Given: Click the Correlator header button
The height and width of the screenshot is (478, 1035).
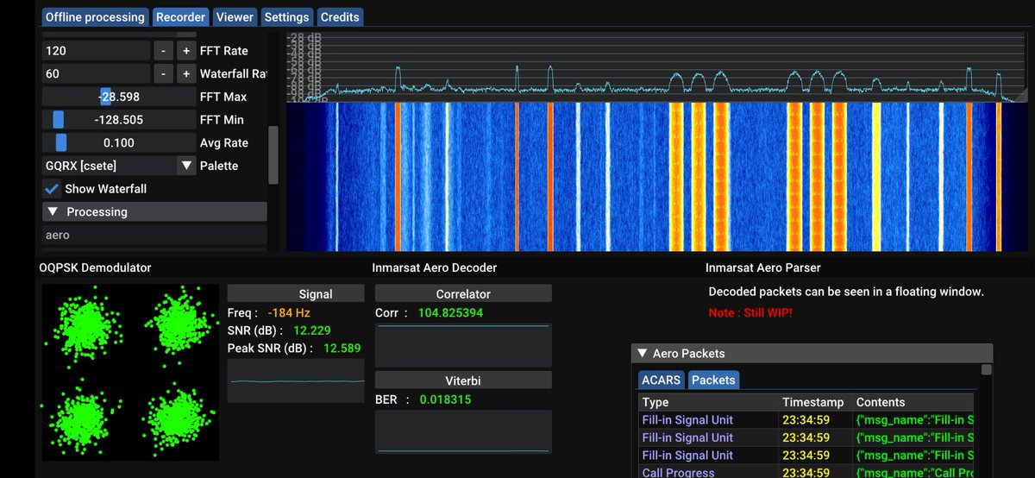Looking at the screenshot, I should [x=463, y=293].
